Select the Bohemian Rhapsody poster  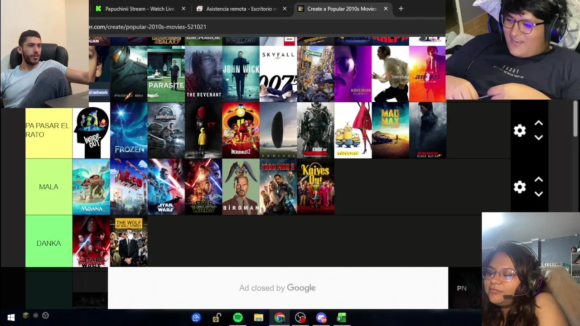353,74
